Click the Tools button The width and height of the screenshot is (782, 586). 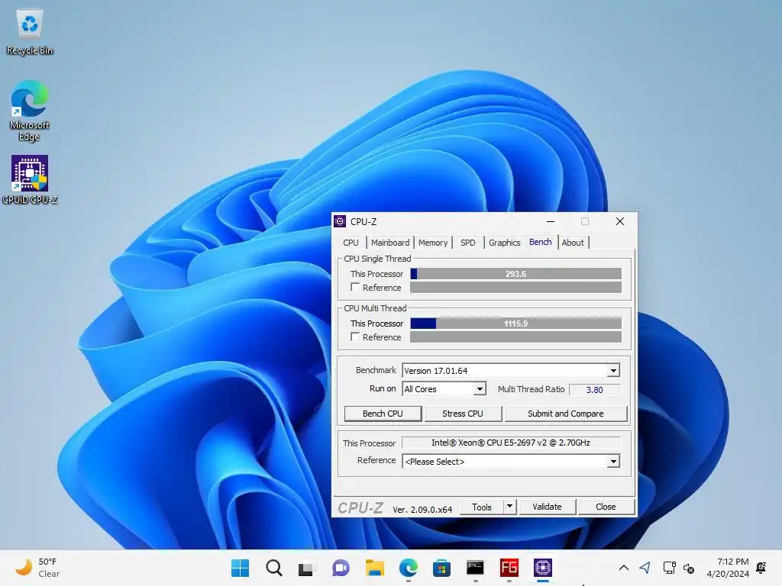click(x=482, y=507)
